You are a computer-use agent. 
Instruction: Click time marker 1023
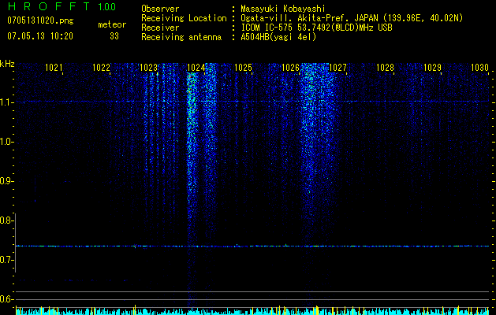click(x=148, y=68)
